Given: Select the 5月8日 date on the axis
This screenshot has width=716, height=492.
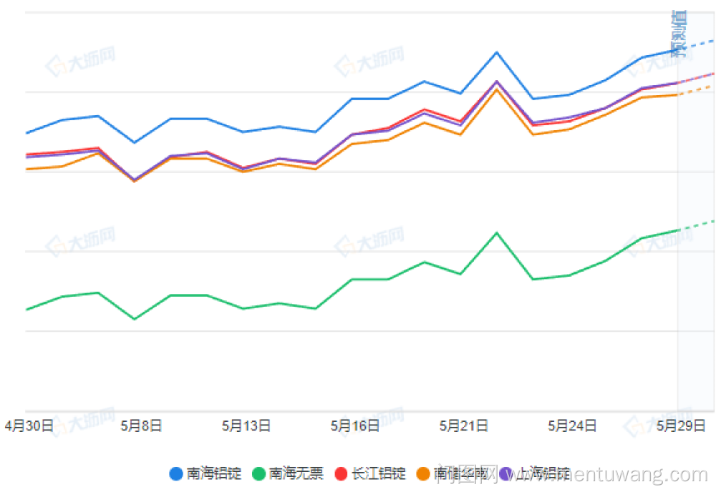Looking at the screenshot, I should tap(141, 426).
